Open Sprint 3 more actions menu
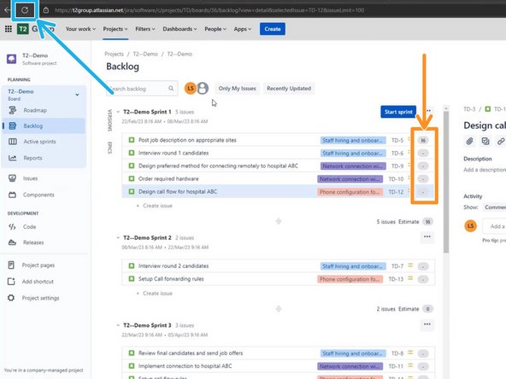506x379 pixels. tap(427, 324)
